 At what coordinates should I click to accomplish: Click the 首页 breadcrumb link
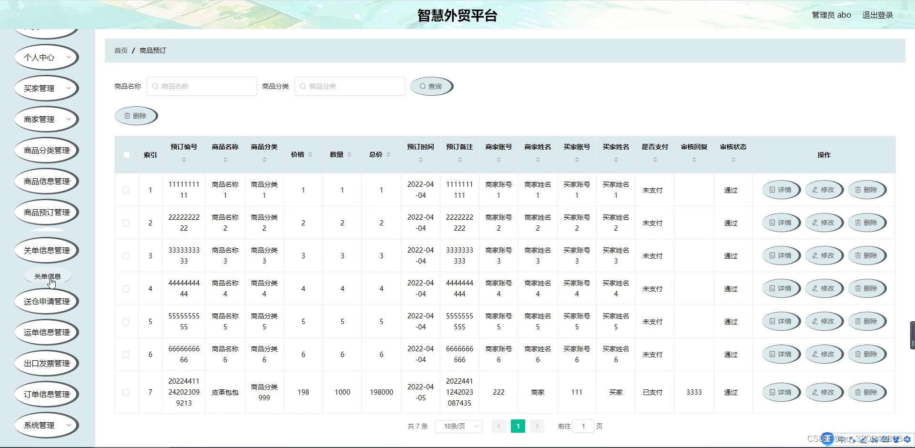coord(121,51)
